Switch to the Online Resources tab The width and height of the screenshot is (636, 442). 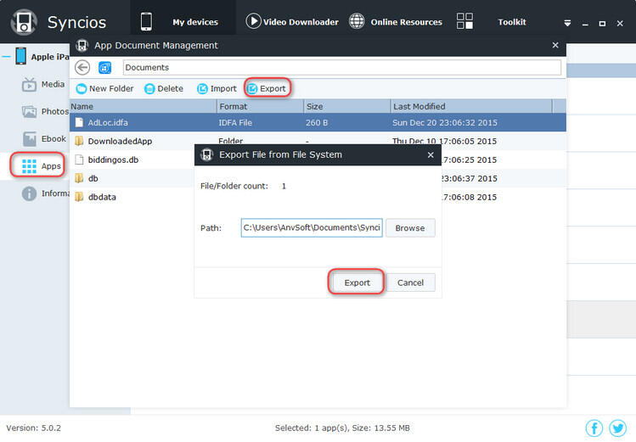pyautogui.click(x=396, y=22)
